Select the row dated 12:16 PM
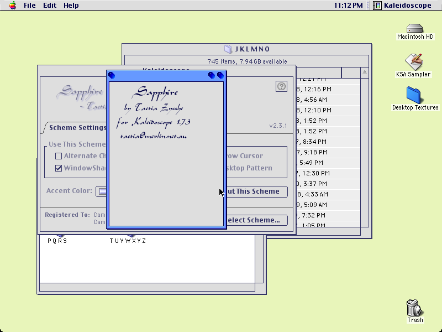Image resolution: width=442 pixels, height=332 pixels. click(328, 89)
